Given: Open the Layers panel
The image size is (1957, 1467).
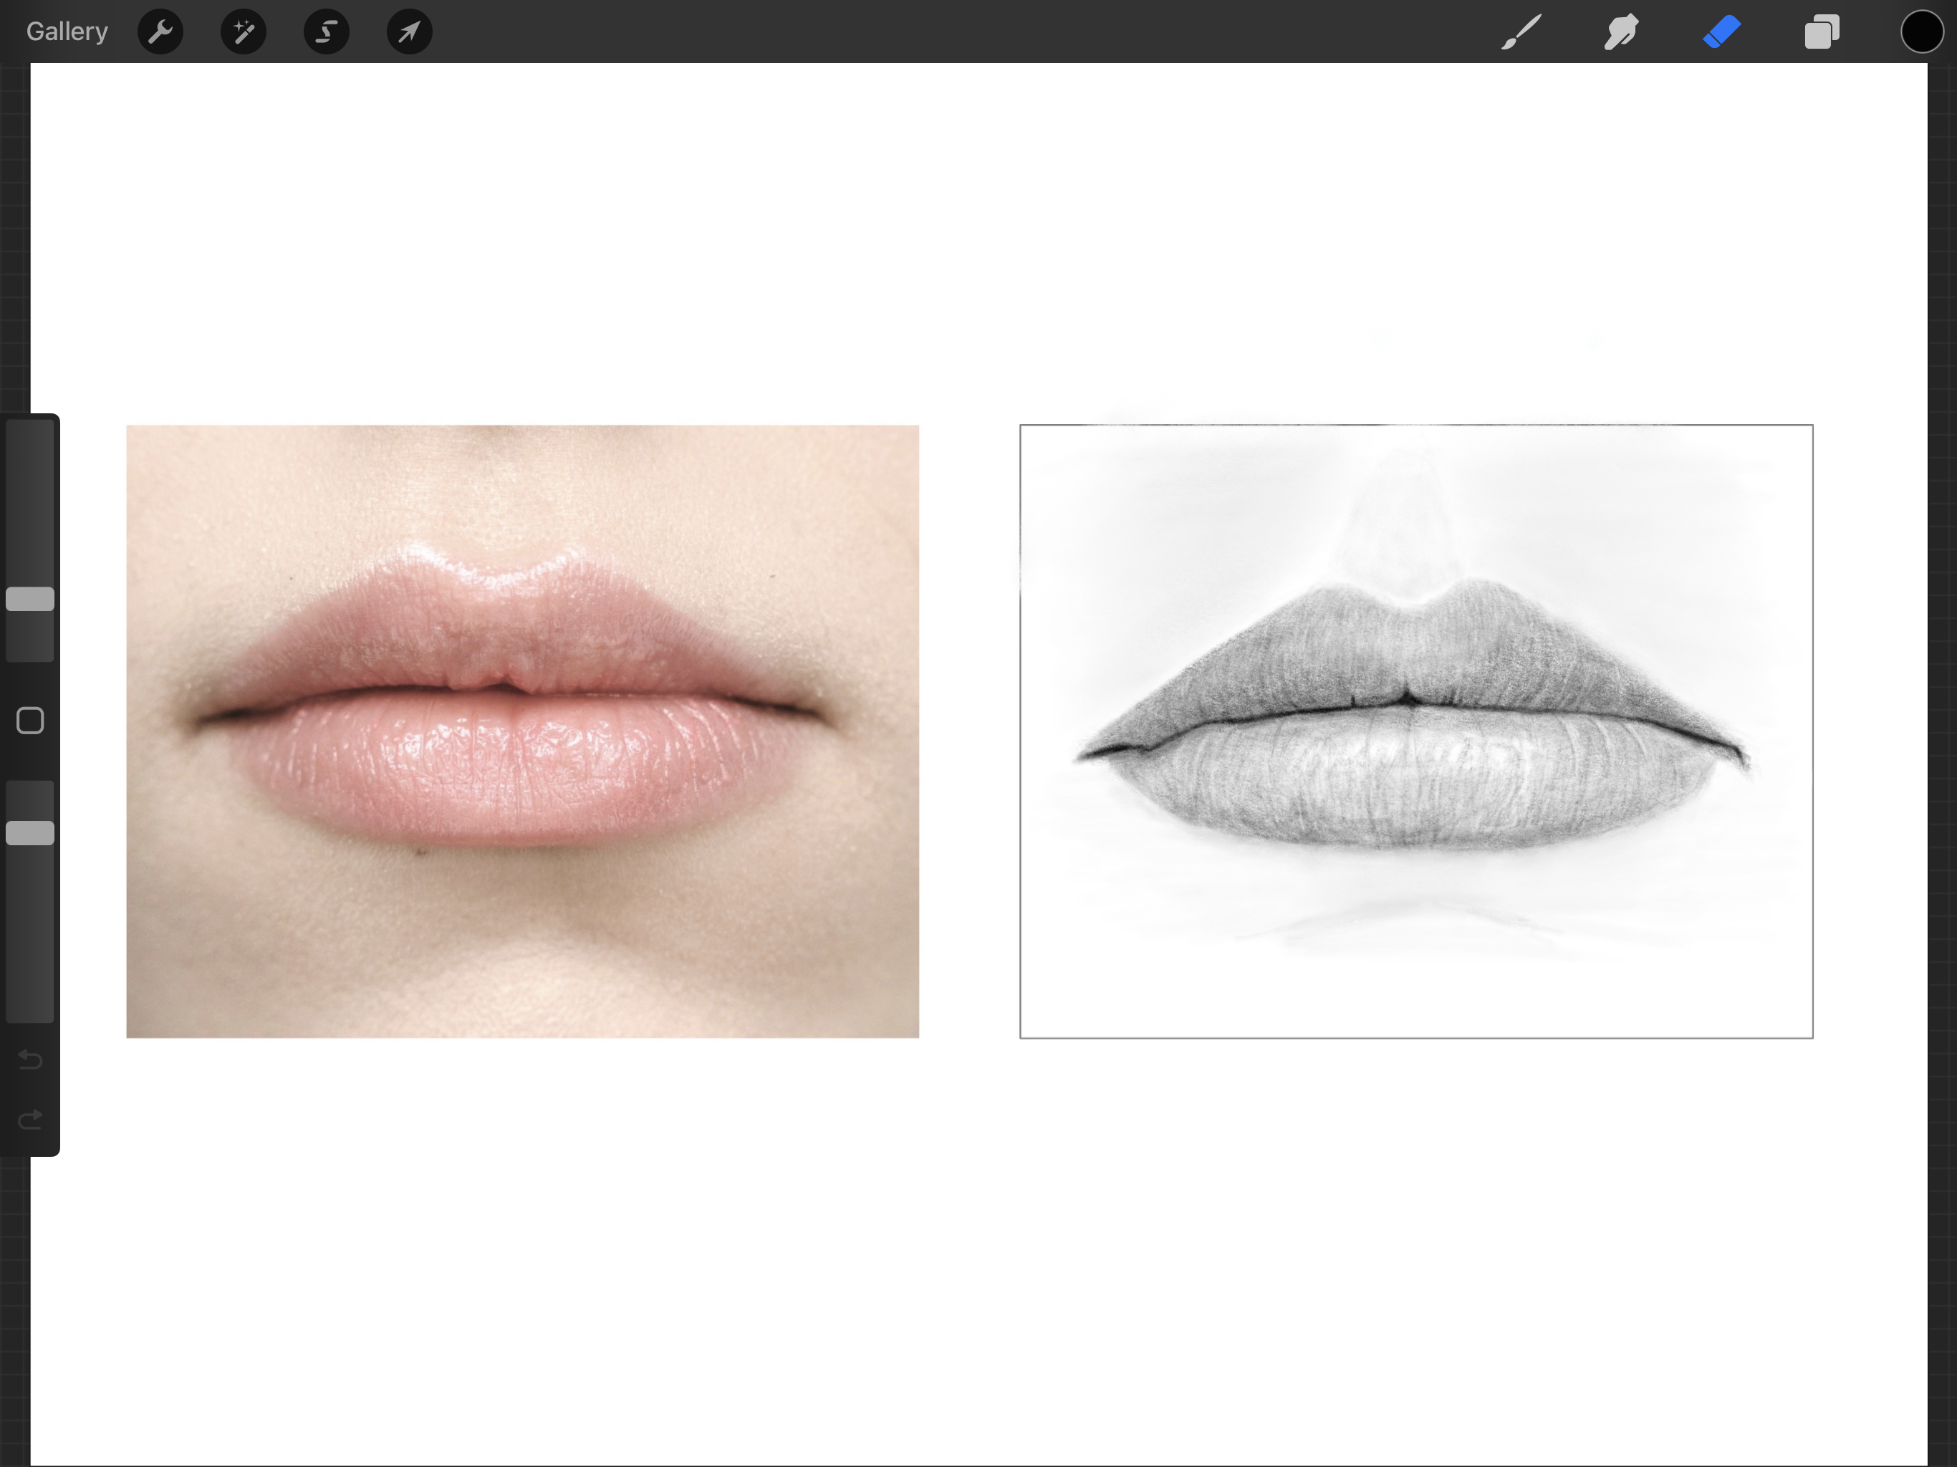Looking at the screenshot, I should [1822, 32].
